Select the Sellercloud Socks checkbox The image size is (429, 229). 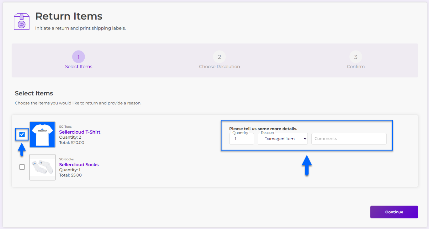22,167
